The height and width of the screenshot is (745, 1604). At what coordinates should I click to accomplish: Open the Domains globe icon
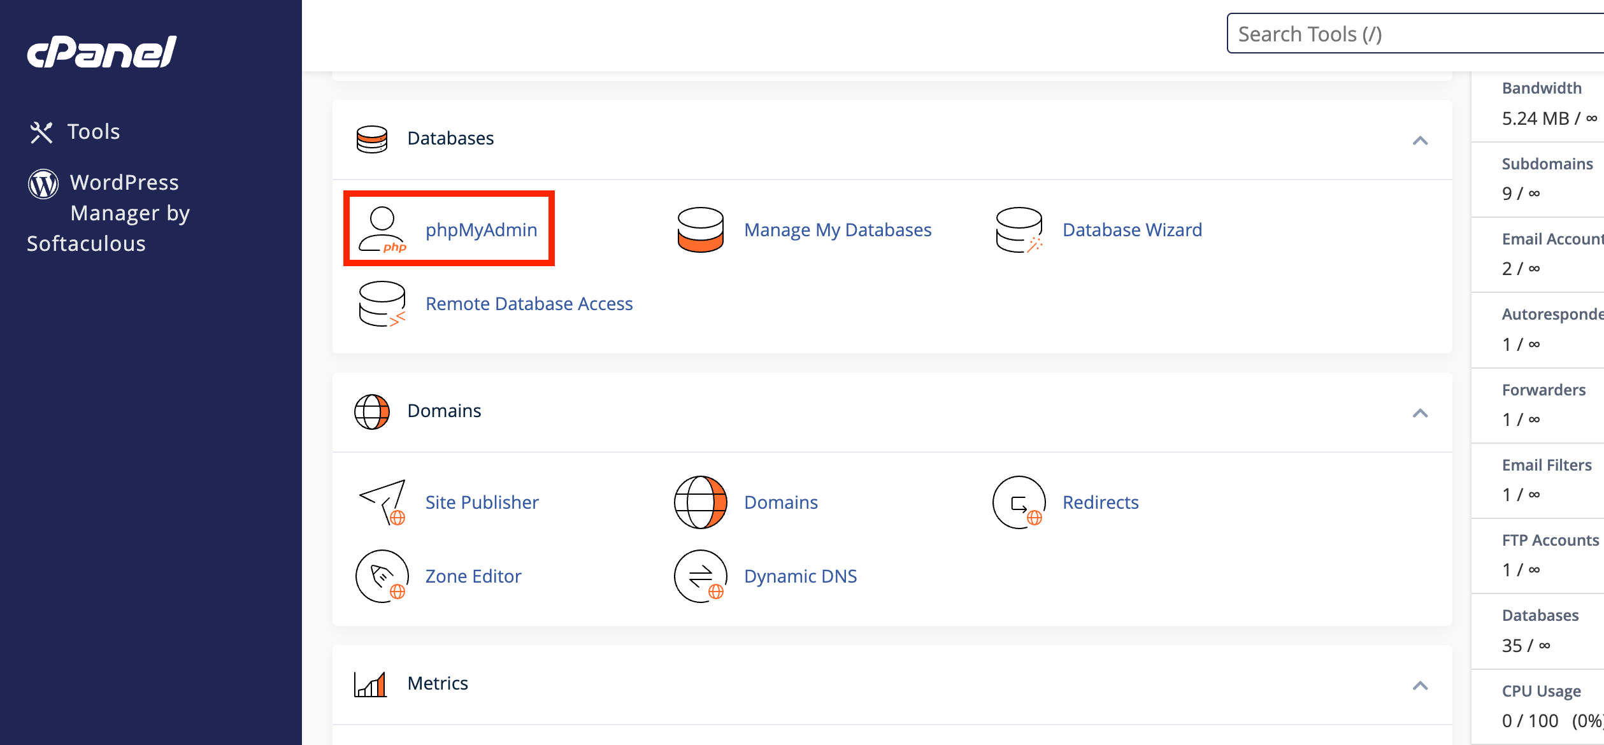click(x=701, y=502)
